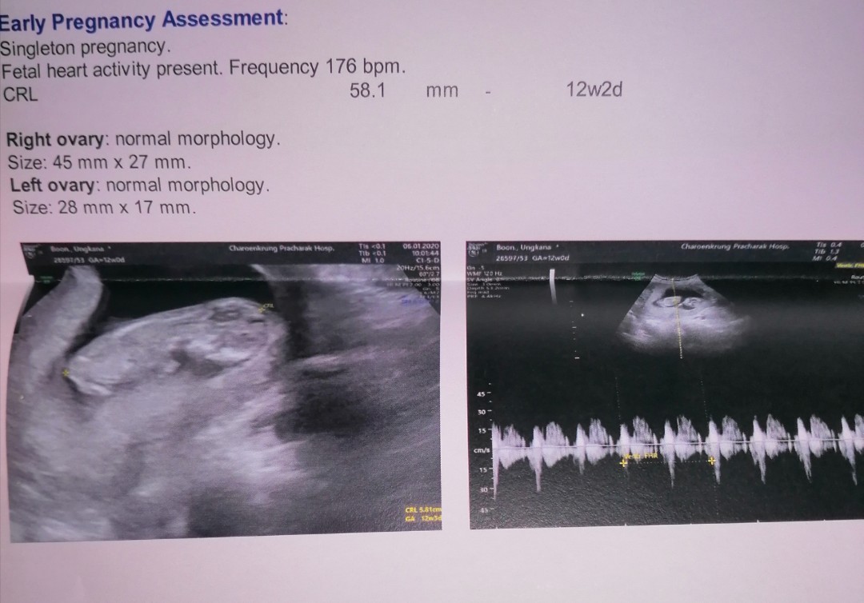The width and height of the screenshot is (864, 603).
Task: Select the 58.1 CRL measurement value
Action: [368, 90]
